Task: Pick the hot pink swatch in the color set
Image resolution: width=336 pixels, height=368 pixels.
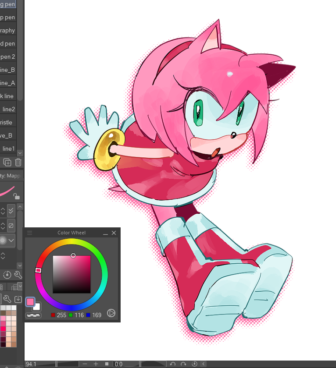Action: 3,328
